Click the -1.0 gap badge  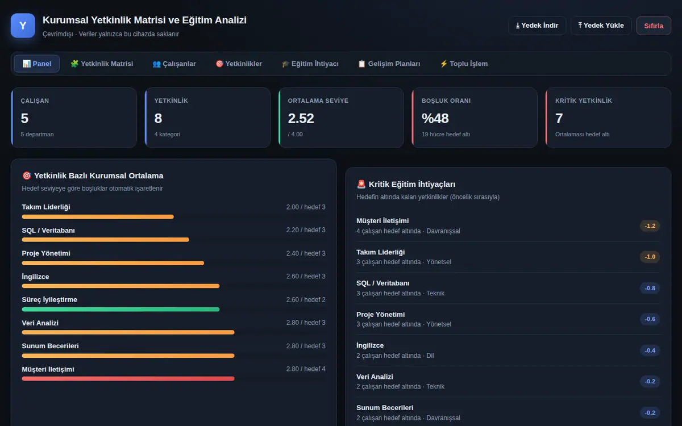pyautogui.click(x=650, y=257)
